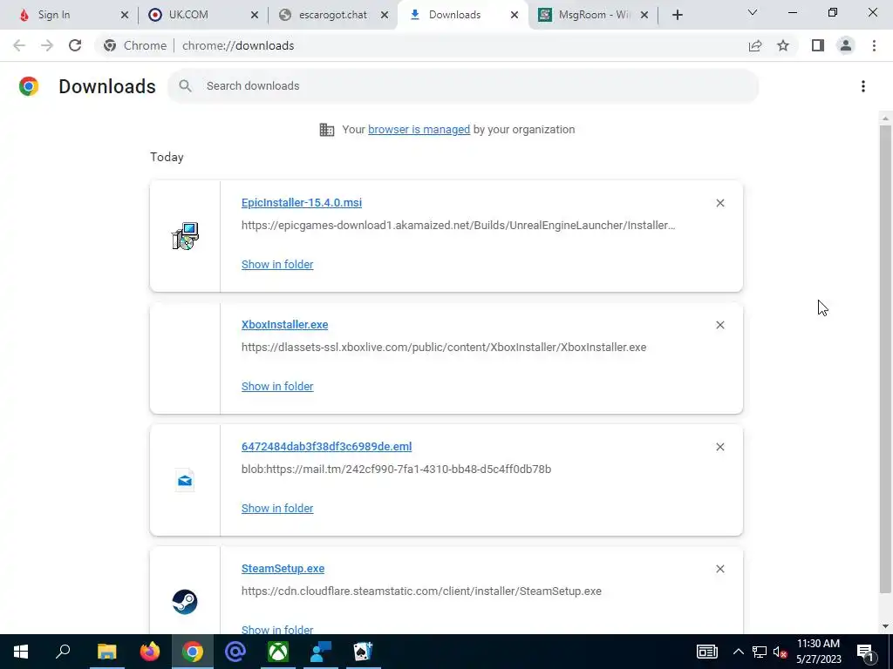Show the .eml file in folder
The image size is (893, 669).
pos(277,508)
